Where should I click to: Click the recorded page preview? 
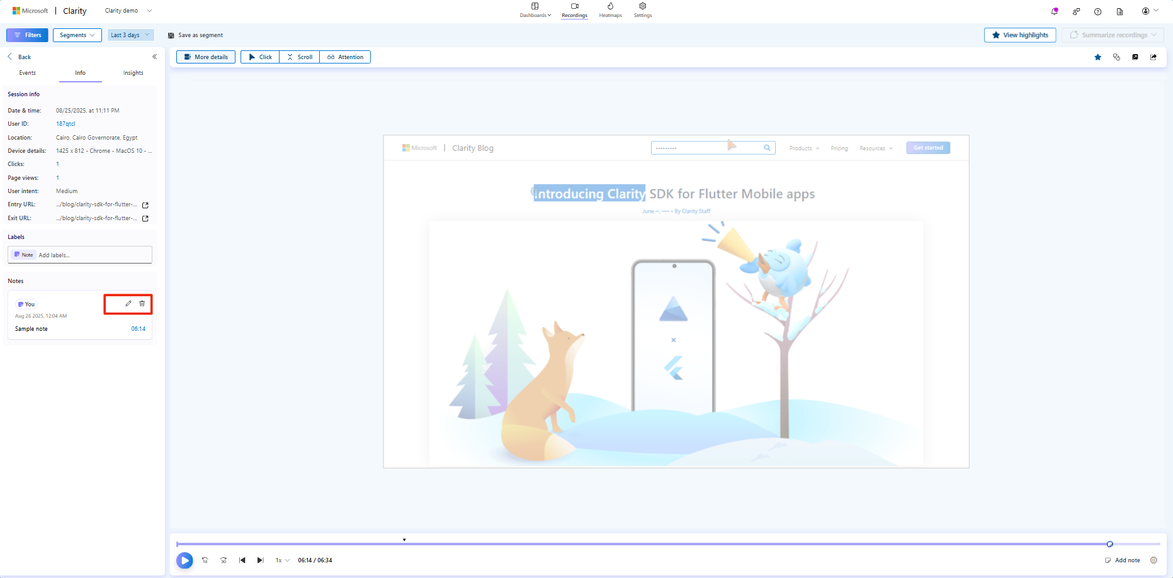[x=676, y=301]
